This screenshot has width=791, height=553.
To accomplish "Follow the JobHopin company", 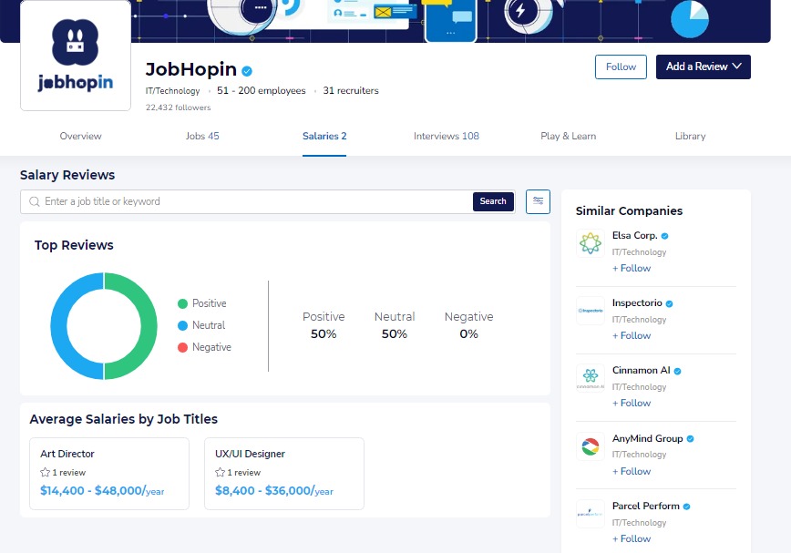I will (x=621, y=67).
